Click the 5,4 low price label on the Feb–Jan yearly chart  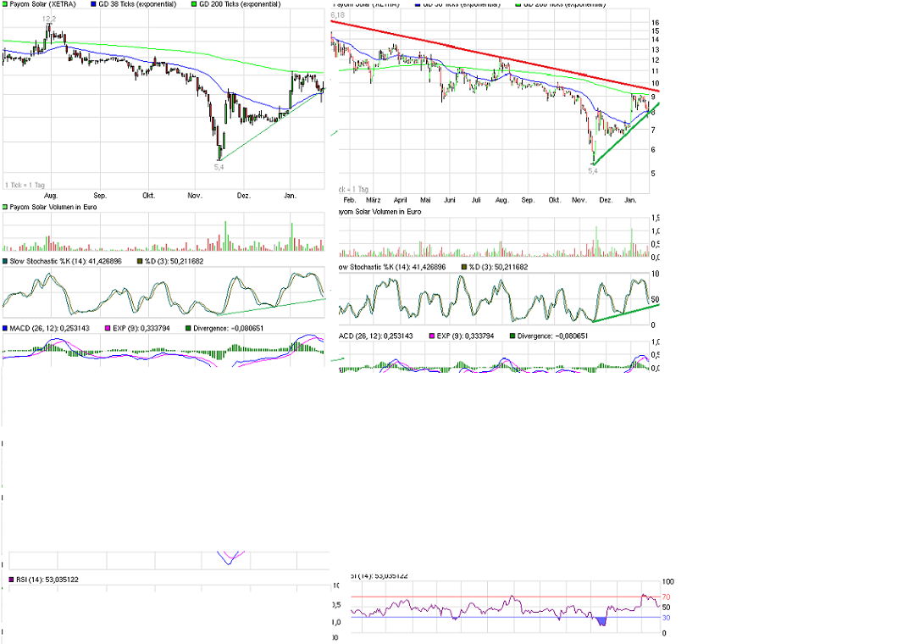pos(593,171)
